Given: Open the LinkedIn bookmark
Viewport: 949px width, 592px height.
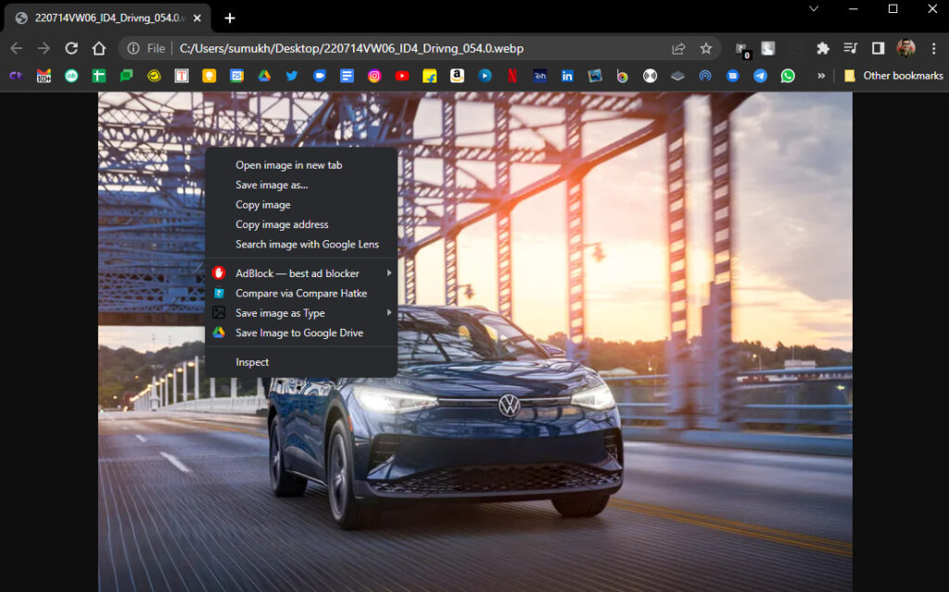Looking at the screenshot, I should [567, 76].
